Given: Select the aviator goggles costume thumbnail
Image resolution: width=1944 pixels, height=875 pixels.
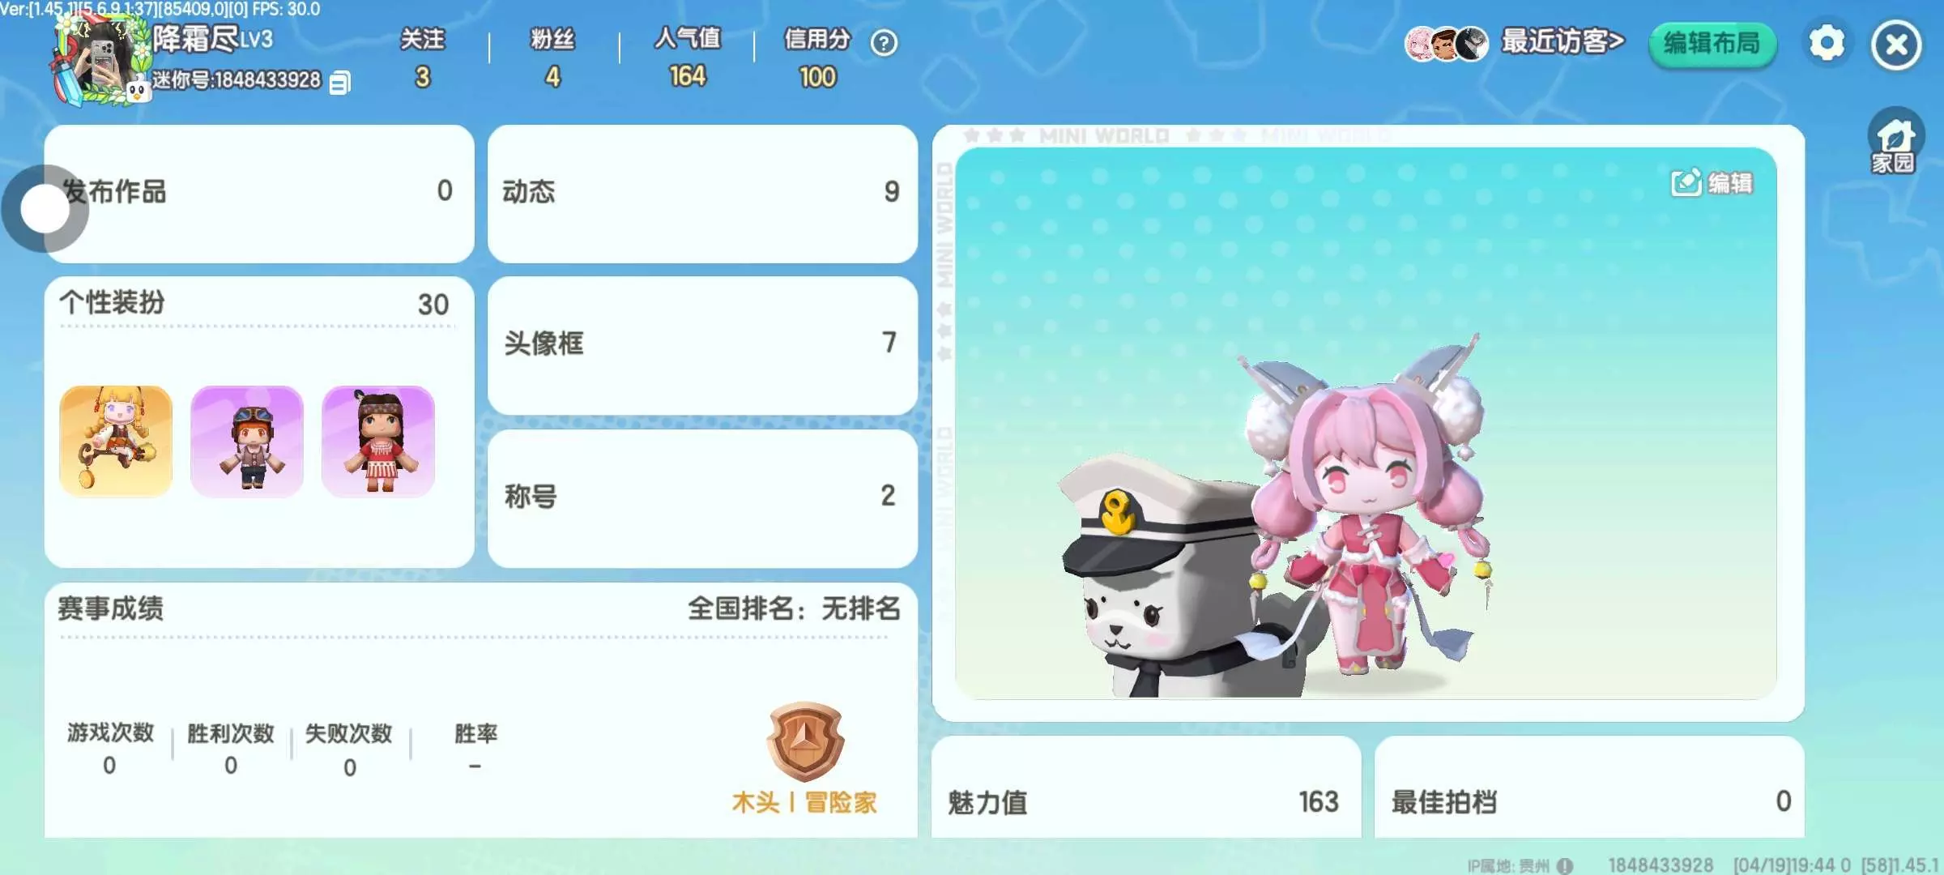Looking at the screenshot, I should pyautogui.click(x=247, y=441).
